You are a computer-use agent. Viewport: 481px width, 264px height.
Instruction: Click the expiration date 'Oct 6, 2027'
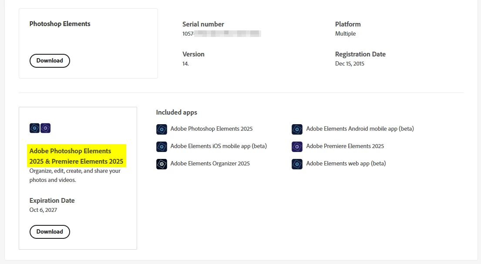pos(43,210)
